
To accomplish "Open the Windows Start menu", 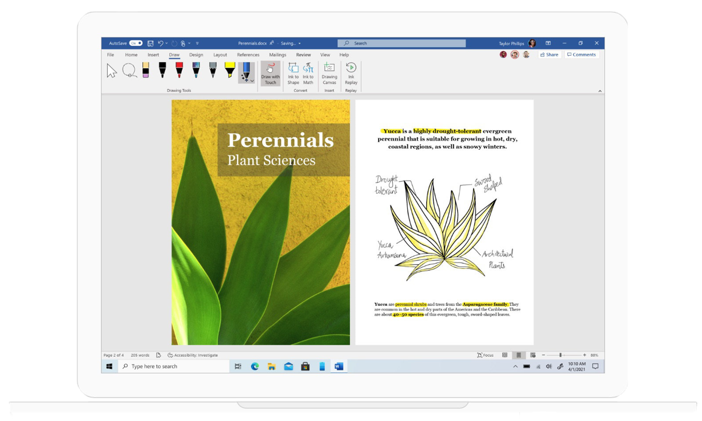I will coord(110,366).
